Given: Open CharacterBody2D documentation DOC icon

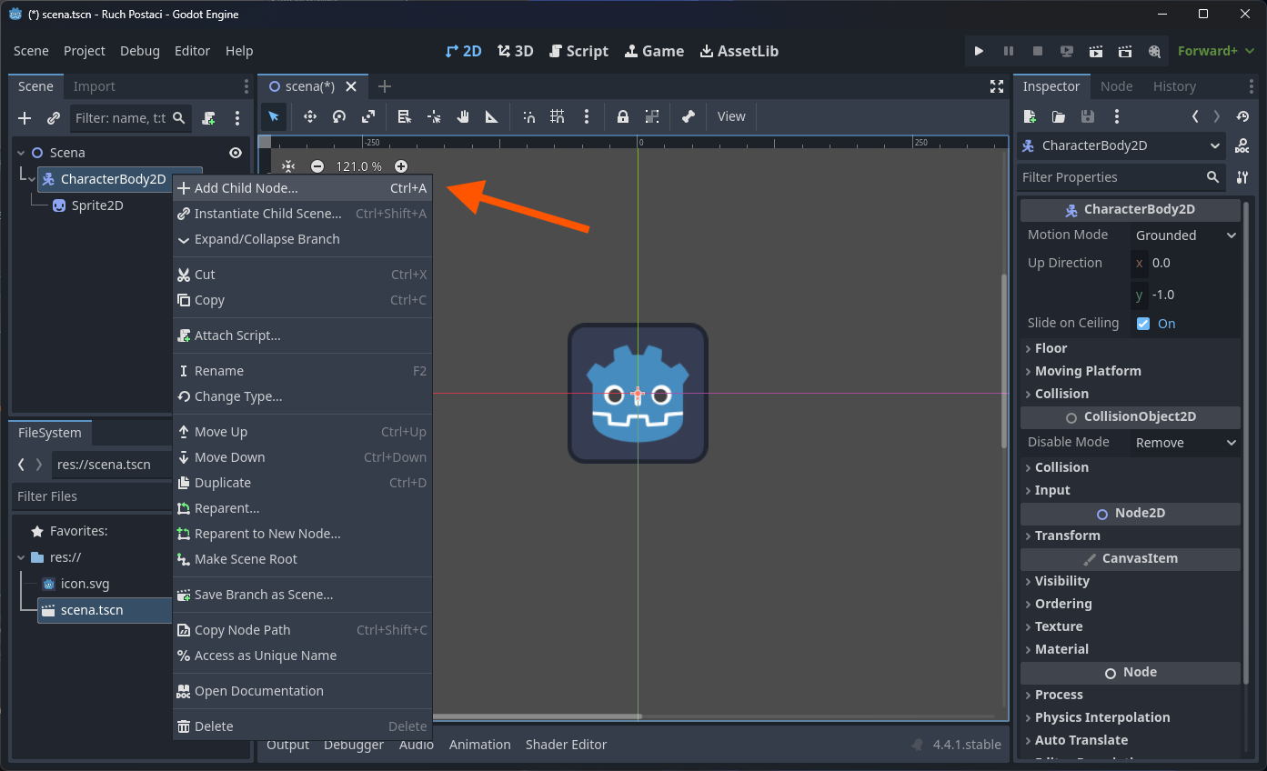Looking at the screenshot, I should [1242, 146].
